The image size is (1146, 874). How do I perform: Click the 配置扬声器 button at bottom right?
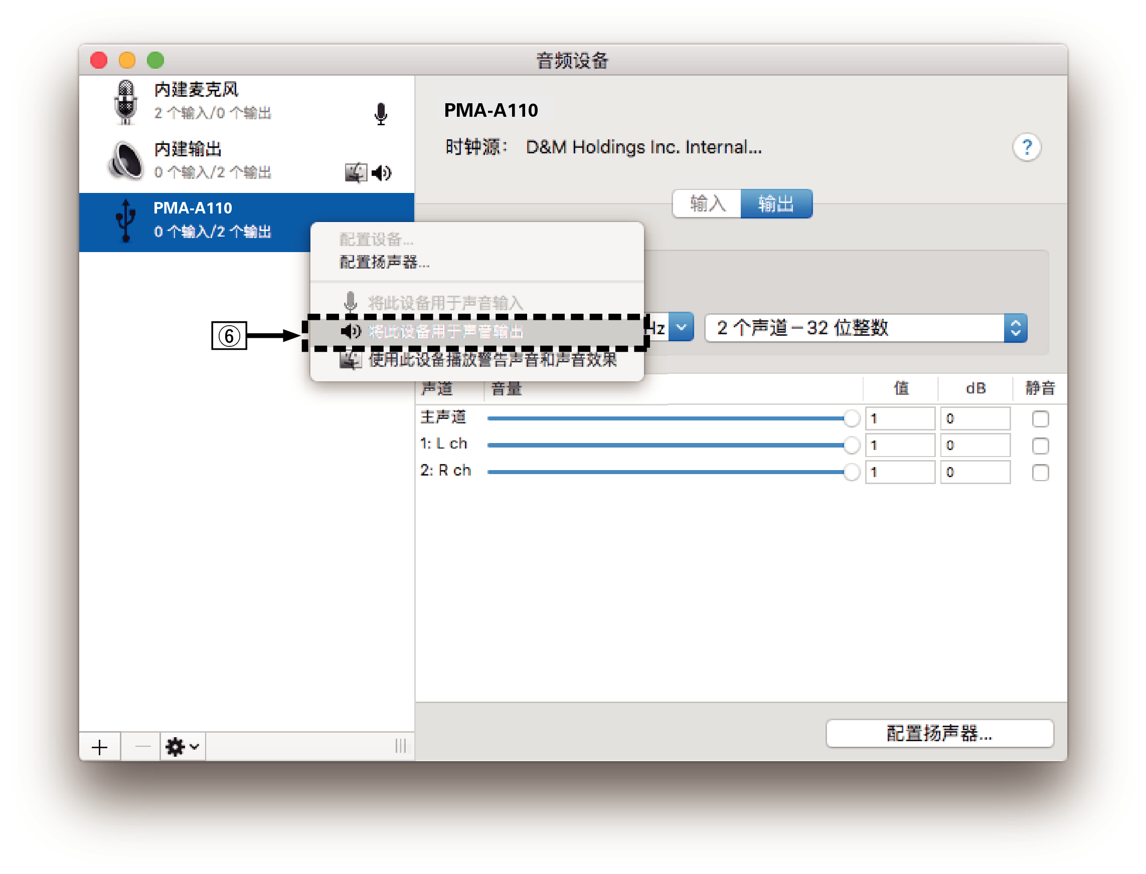pyautogui.click(x=939, y=734)
